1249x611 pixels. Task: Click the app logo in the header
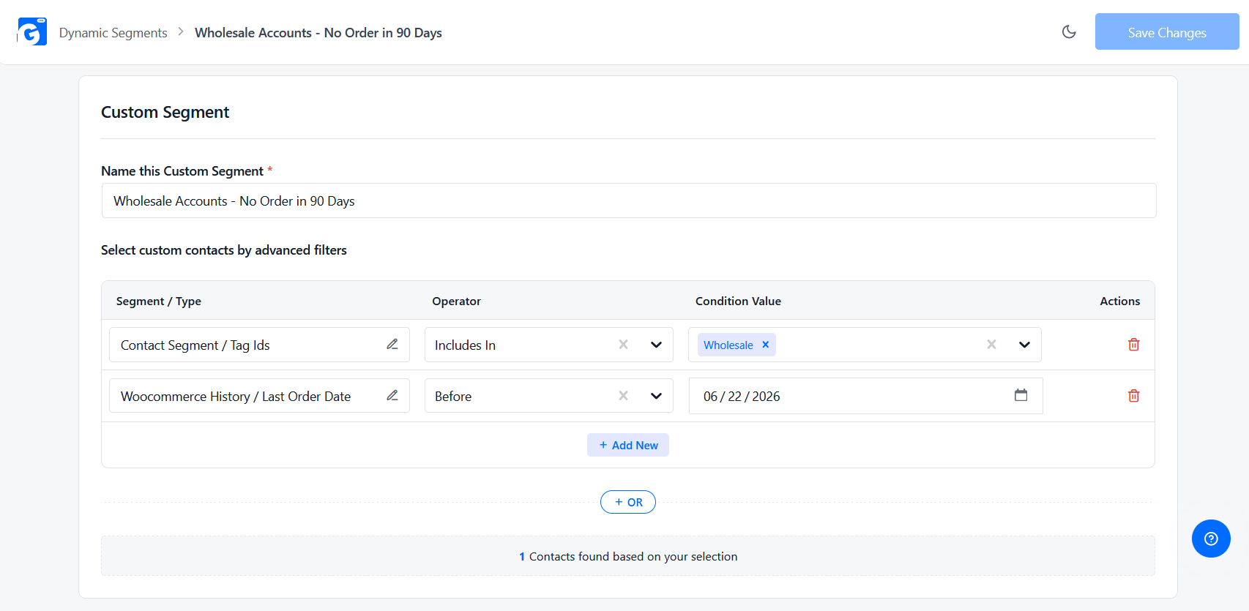(32, 32)
